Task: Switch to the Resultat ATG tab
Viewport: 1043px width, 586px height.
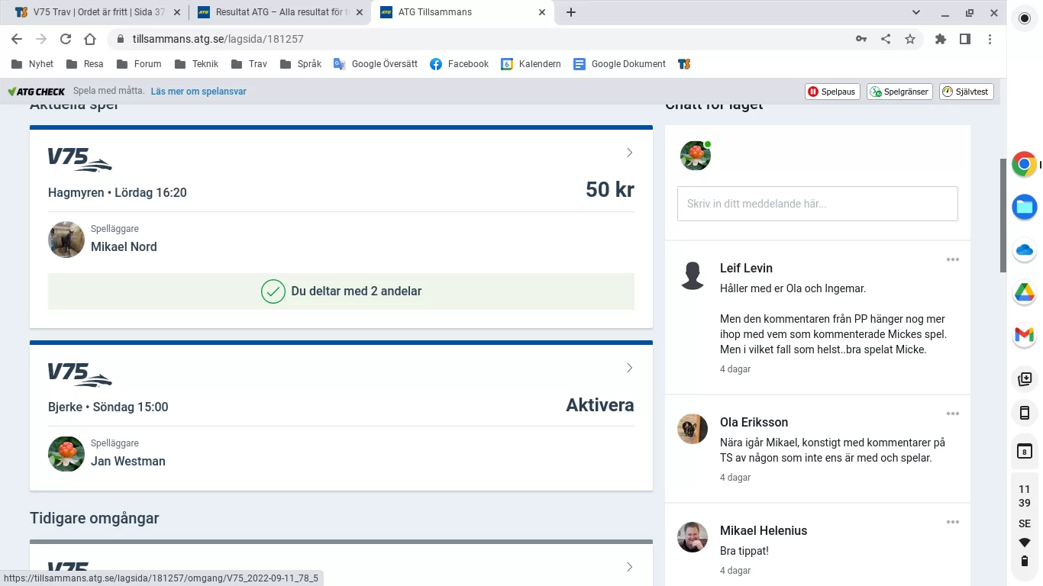Action: coord(276,12)
